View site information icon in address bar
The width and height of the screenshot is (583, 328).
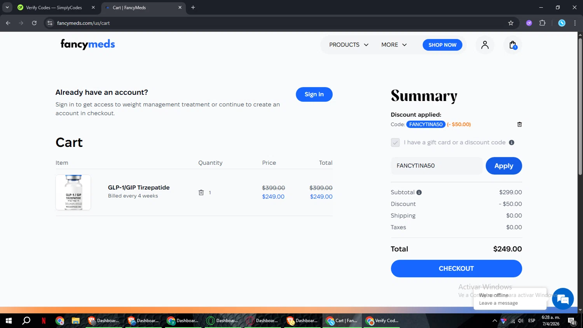click(50, 23)
